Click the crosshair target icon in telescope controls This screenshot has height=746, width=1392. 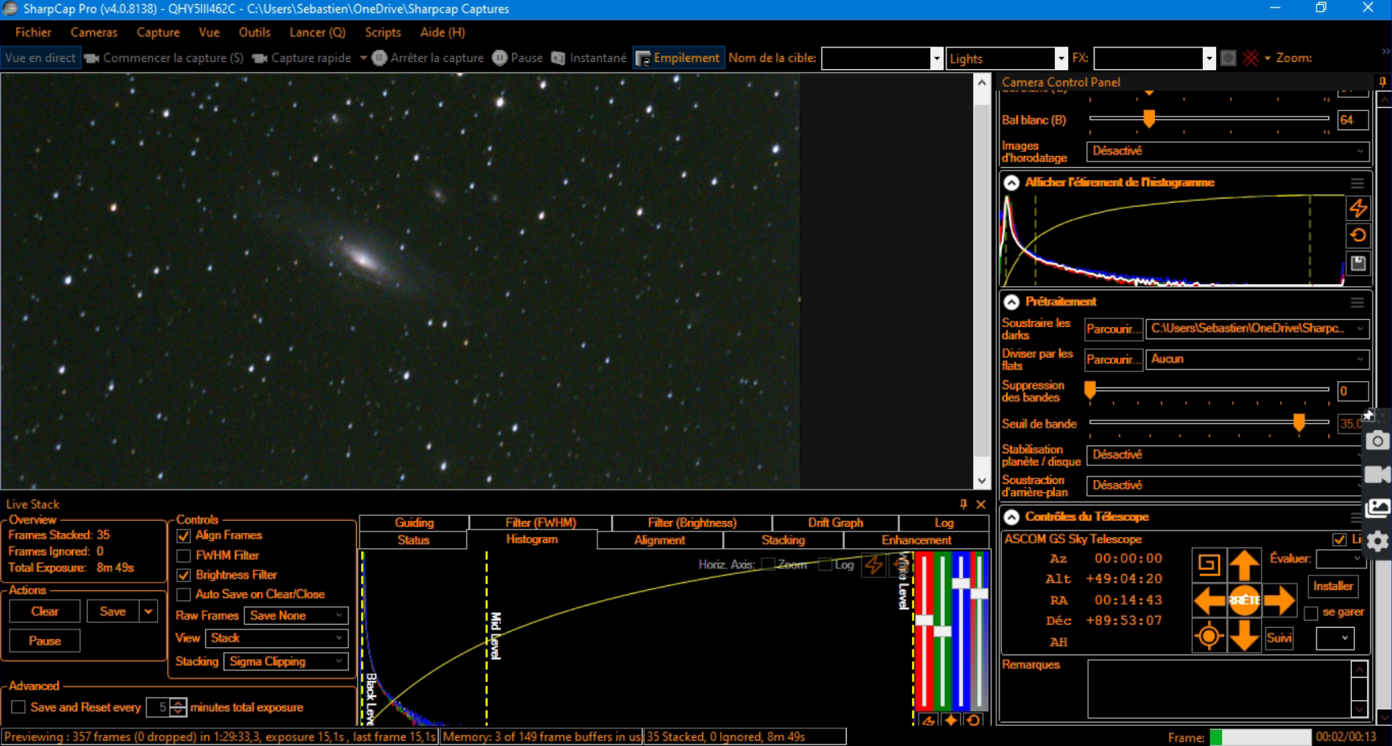coord(1208,637)
